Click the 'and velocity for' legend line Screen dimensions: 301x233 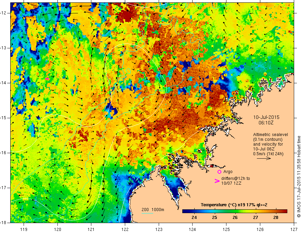[x=268, y=144]
